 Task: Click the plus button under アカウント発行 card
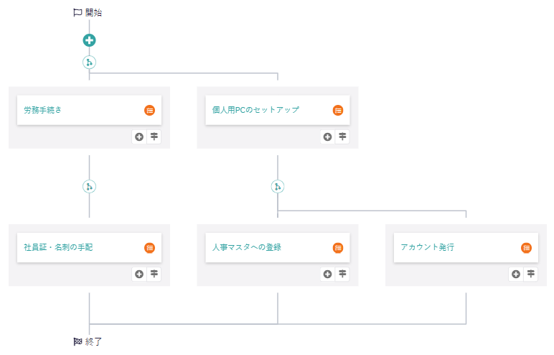(x=515, y=274)
